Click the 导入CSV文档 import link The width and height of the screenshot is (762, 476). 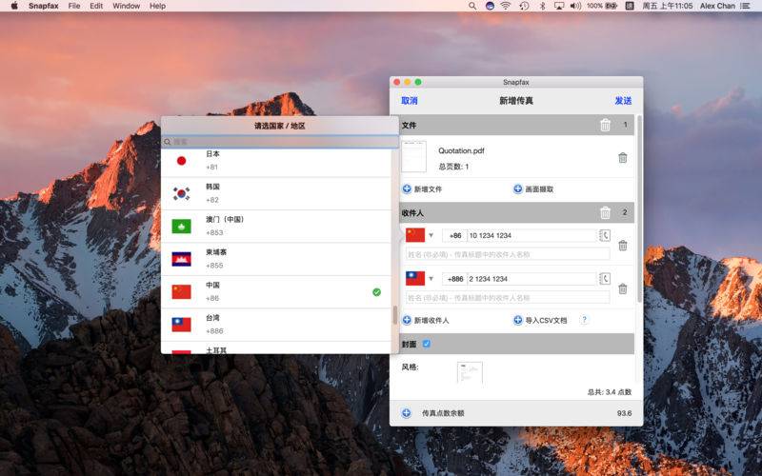[x=546, y=321]
